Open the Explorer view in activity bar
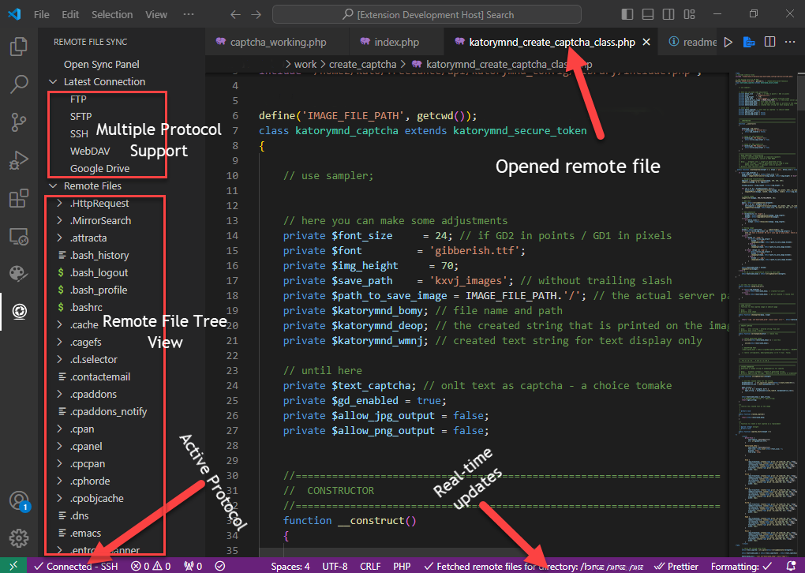The image size is (805, 573). 19,47
